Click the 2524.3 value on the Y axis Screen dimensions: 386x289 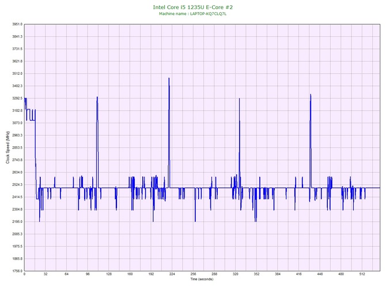[17, 185]
